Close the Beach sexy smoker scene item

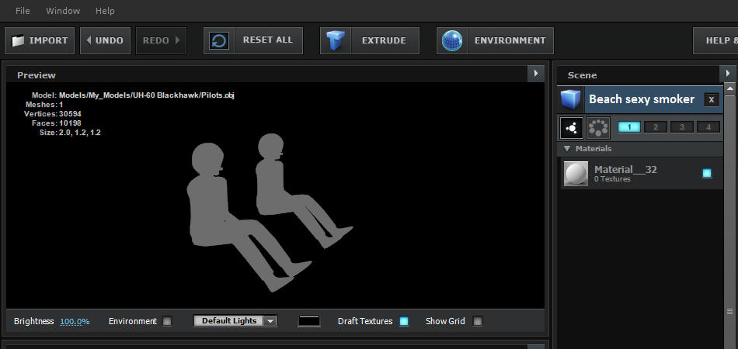711,99
